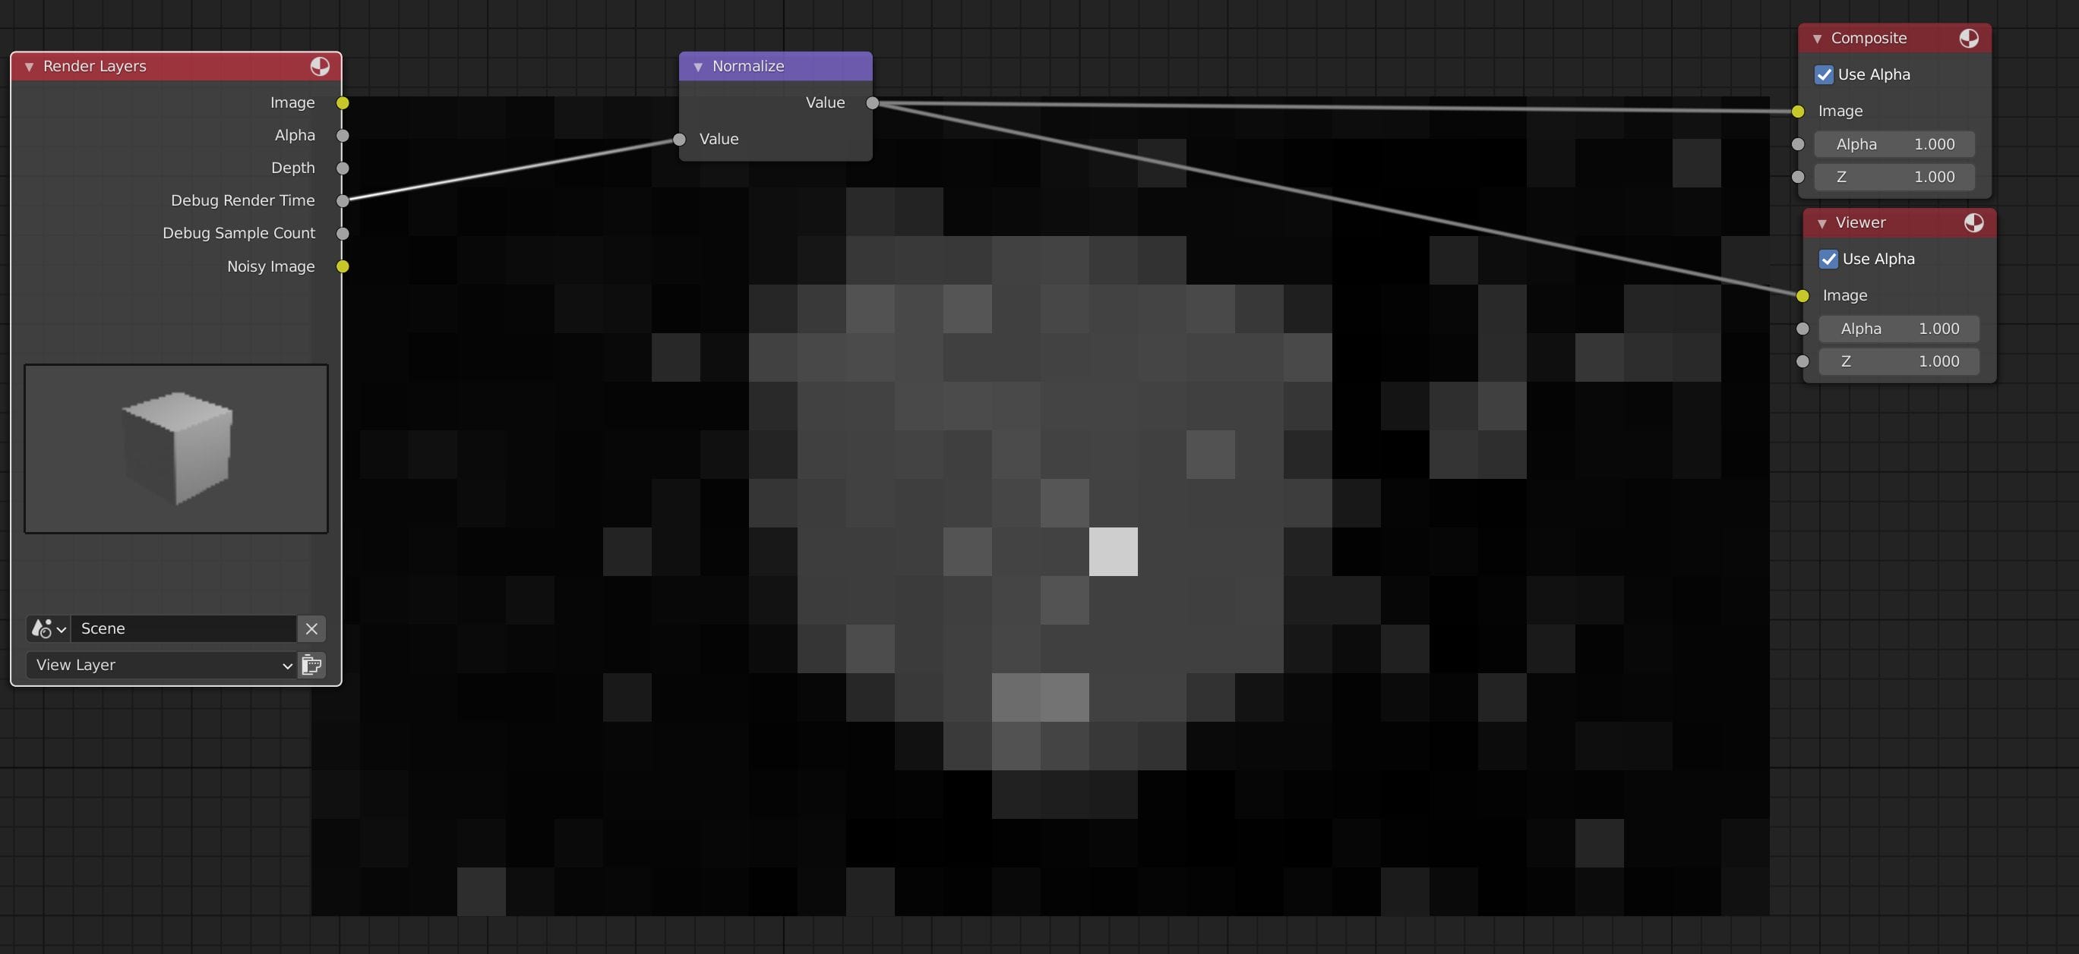Toggle Use Alpha checkbox in Viewer node
This screenshot has height=954, width=2079.
pyautogui.click(x=1829, y=260)
